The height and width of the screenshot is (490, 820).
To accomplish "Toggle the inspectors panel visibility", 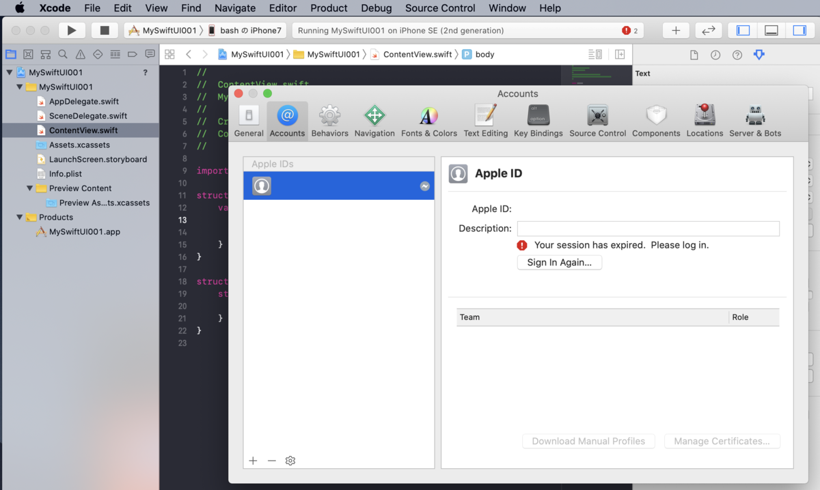I will (799, 30).
